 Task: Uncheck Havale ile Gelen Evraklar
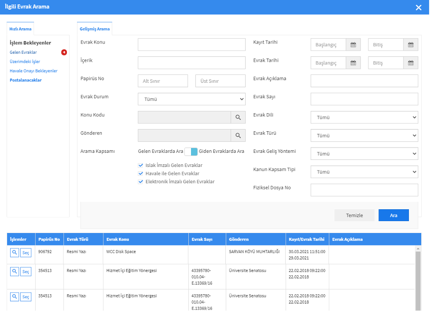point(141,174)
